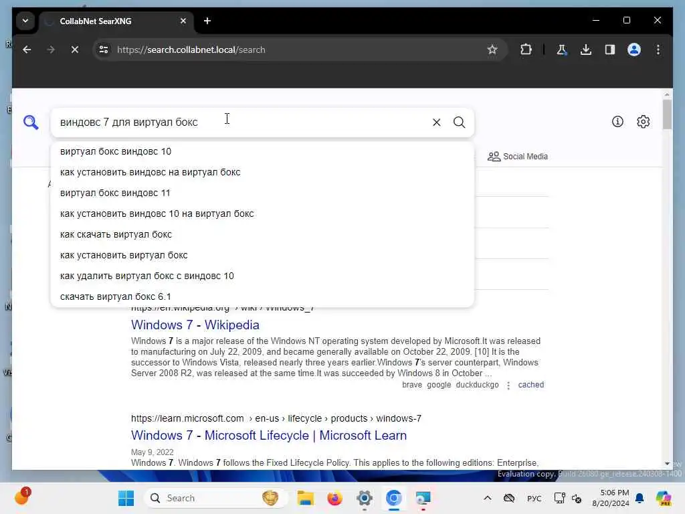
Task: Open Settings gear app in taskbar
Action: point(364,498)
